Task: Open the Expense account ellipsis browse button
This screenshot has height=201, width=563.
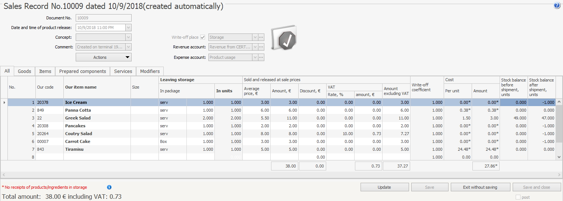Action: (x=261, y=57)
